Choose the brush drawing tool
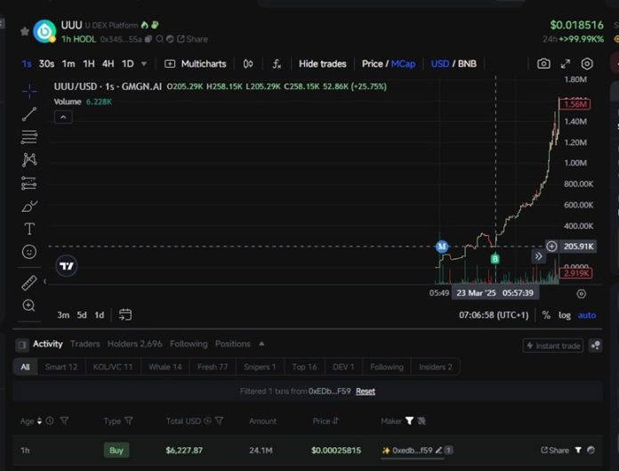 (x=29, y=207)
